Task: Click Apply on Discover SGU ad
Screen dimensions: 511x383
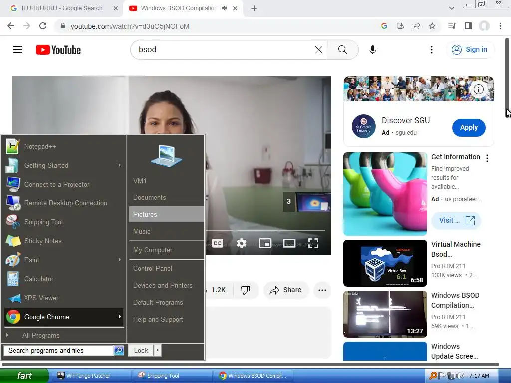Action: tap(469, 127)
